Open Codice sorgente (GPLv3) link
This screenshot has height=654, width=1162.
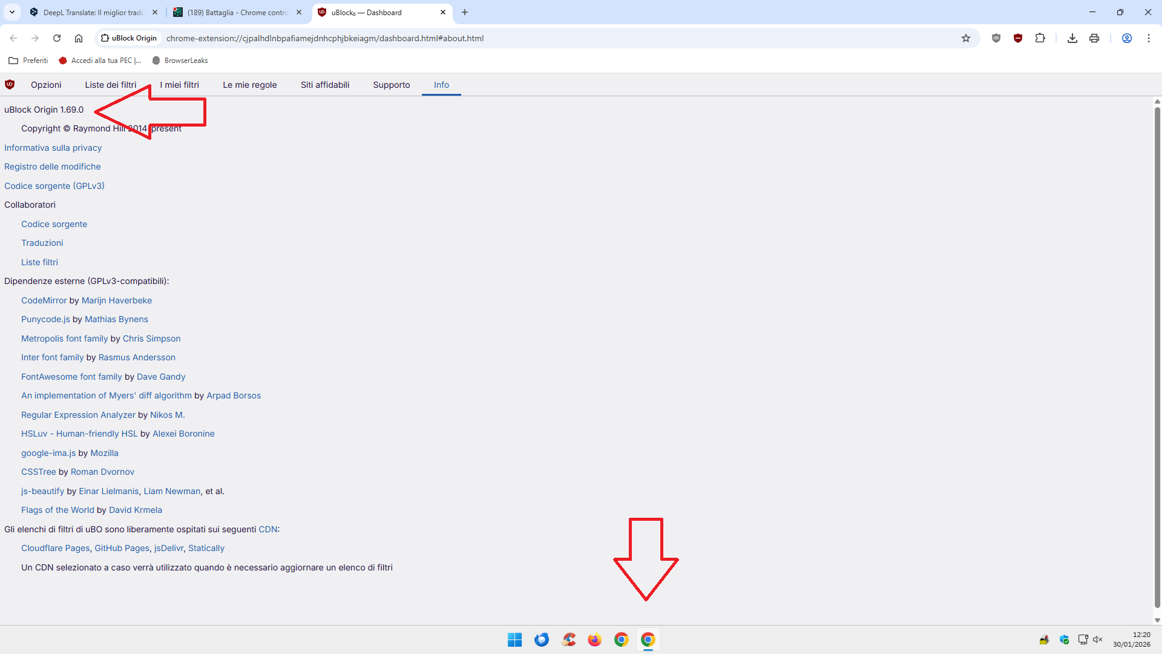pyautogui.click(x=54, y=186)
